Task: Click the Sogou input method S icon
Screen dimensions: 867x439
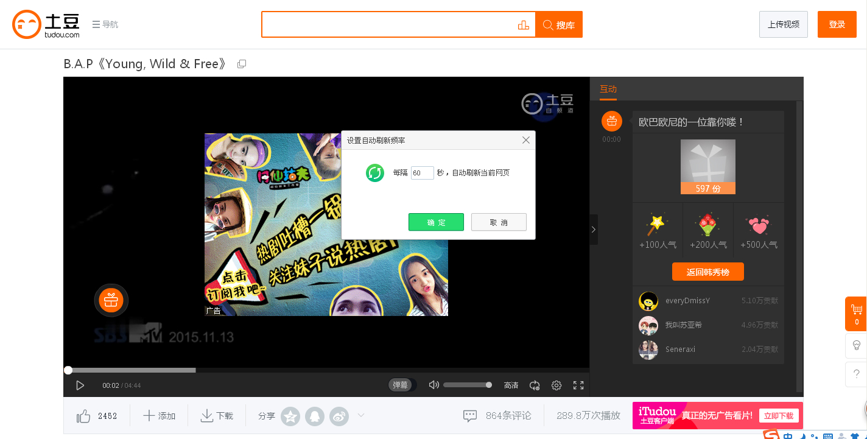Action: click(771, 435)
